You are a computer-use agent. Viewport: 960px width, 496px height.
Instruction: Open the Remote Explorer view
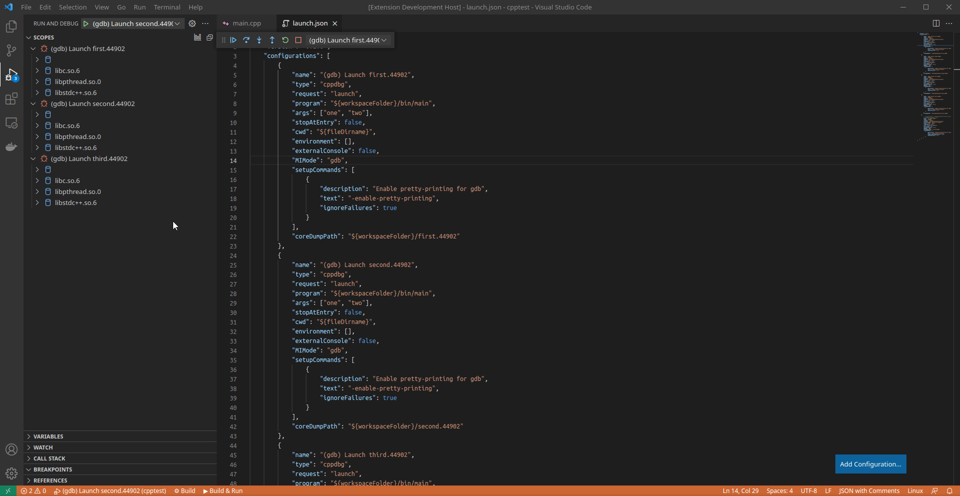pyautogui.click(x=12, y=123)
